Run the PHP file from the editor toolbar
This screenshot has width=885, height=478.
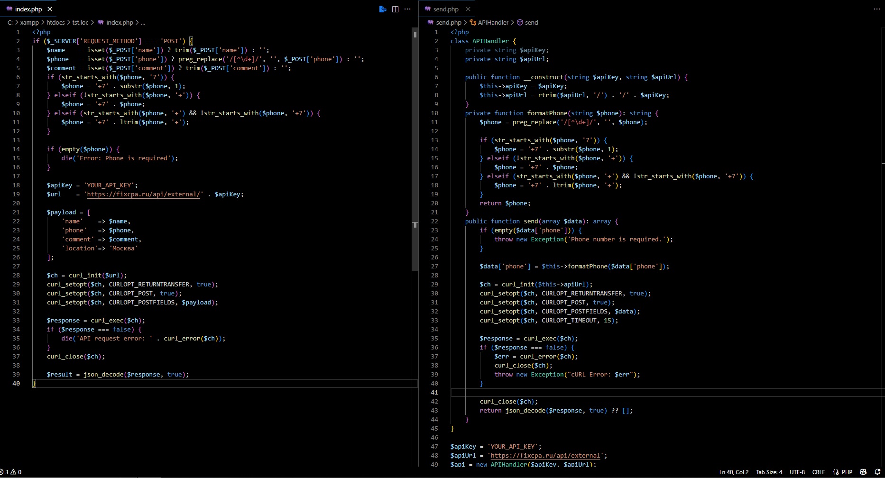[x=383, y=9]
